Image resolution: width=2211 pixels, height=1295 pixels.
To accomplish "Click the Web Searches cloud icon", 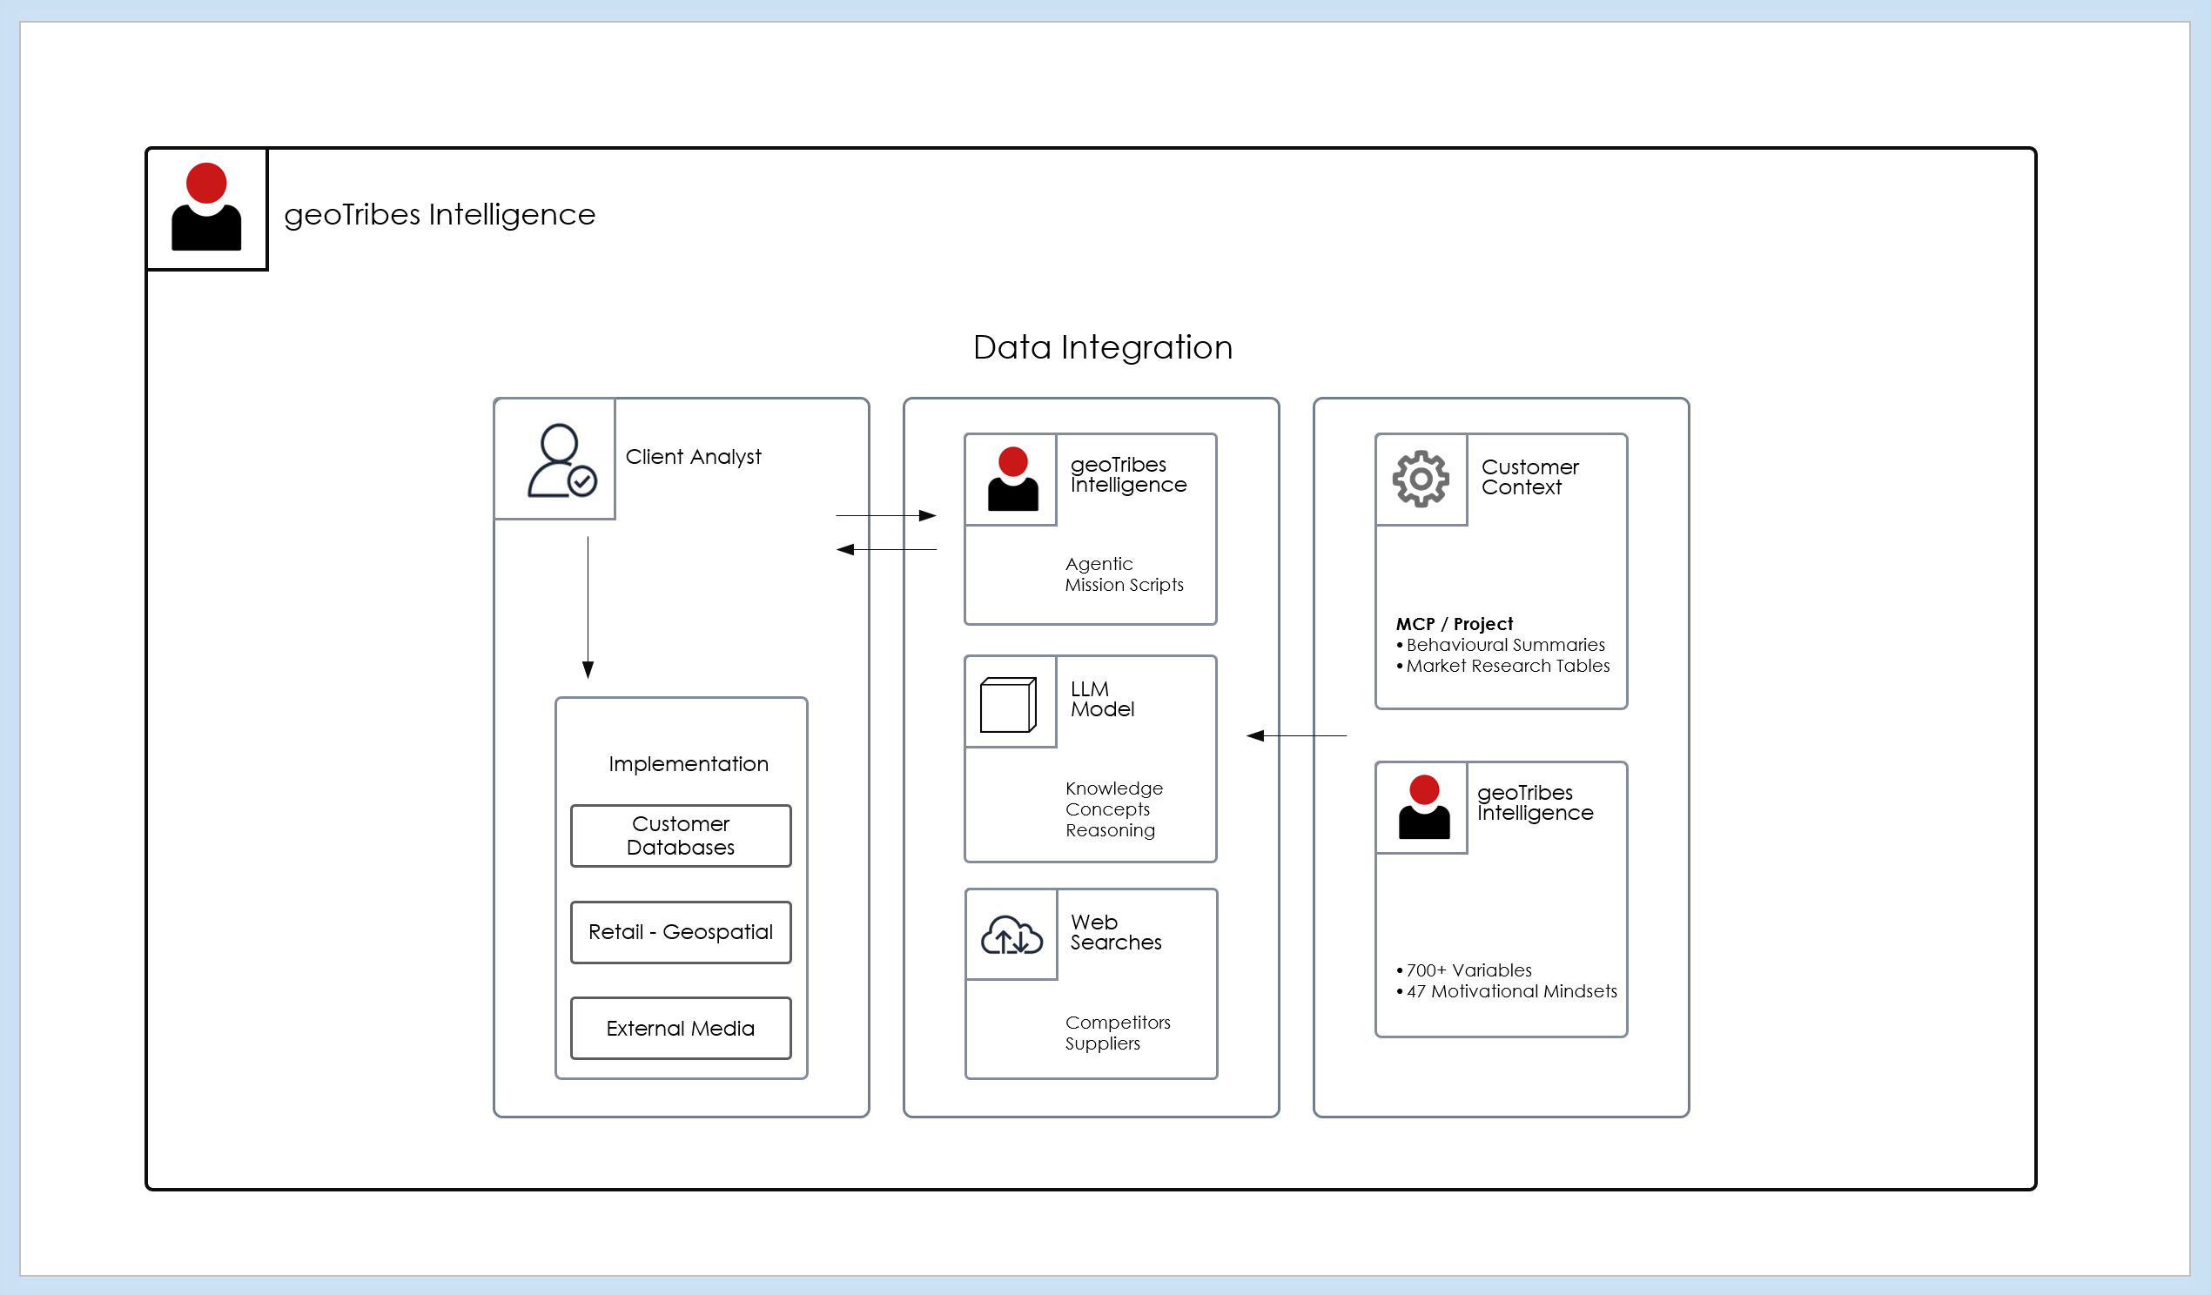I will tap(1011, 936).
